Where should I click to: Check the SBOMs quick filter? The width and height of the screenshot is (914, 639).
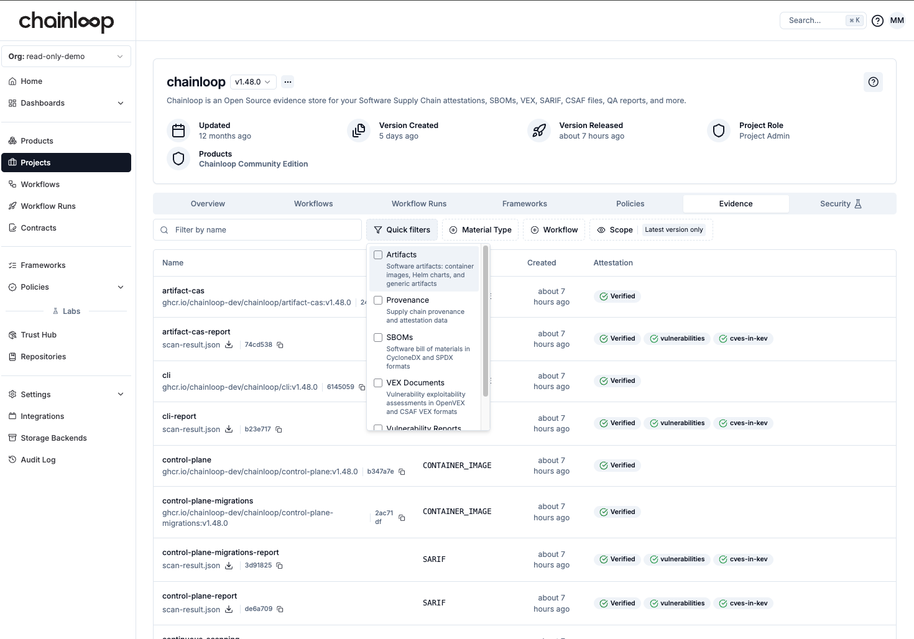(x=378, y=338)
